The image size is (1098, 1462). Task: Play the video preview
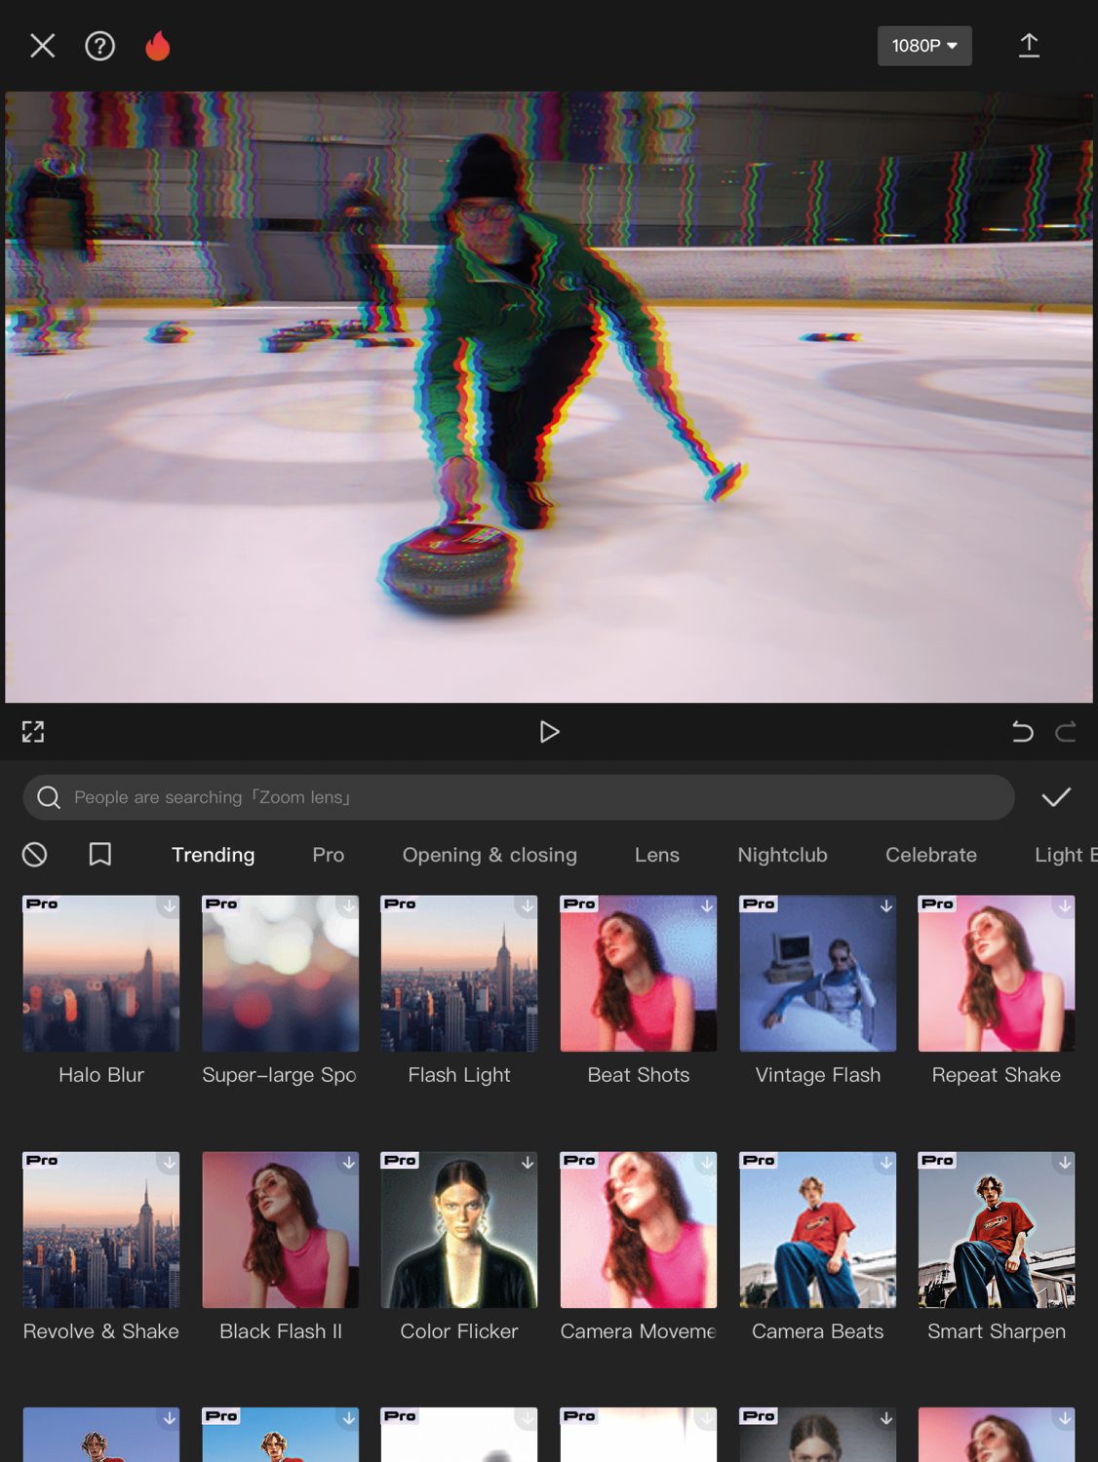(549, 732)
